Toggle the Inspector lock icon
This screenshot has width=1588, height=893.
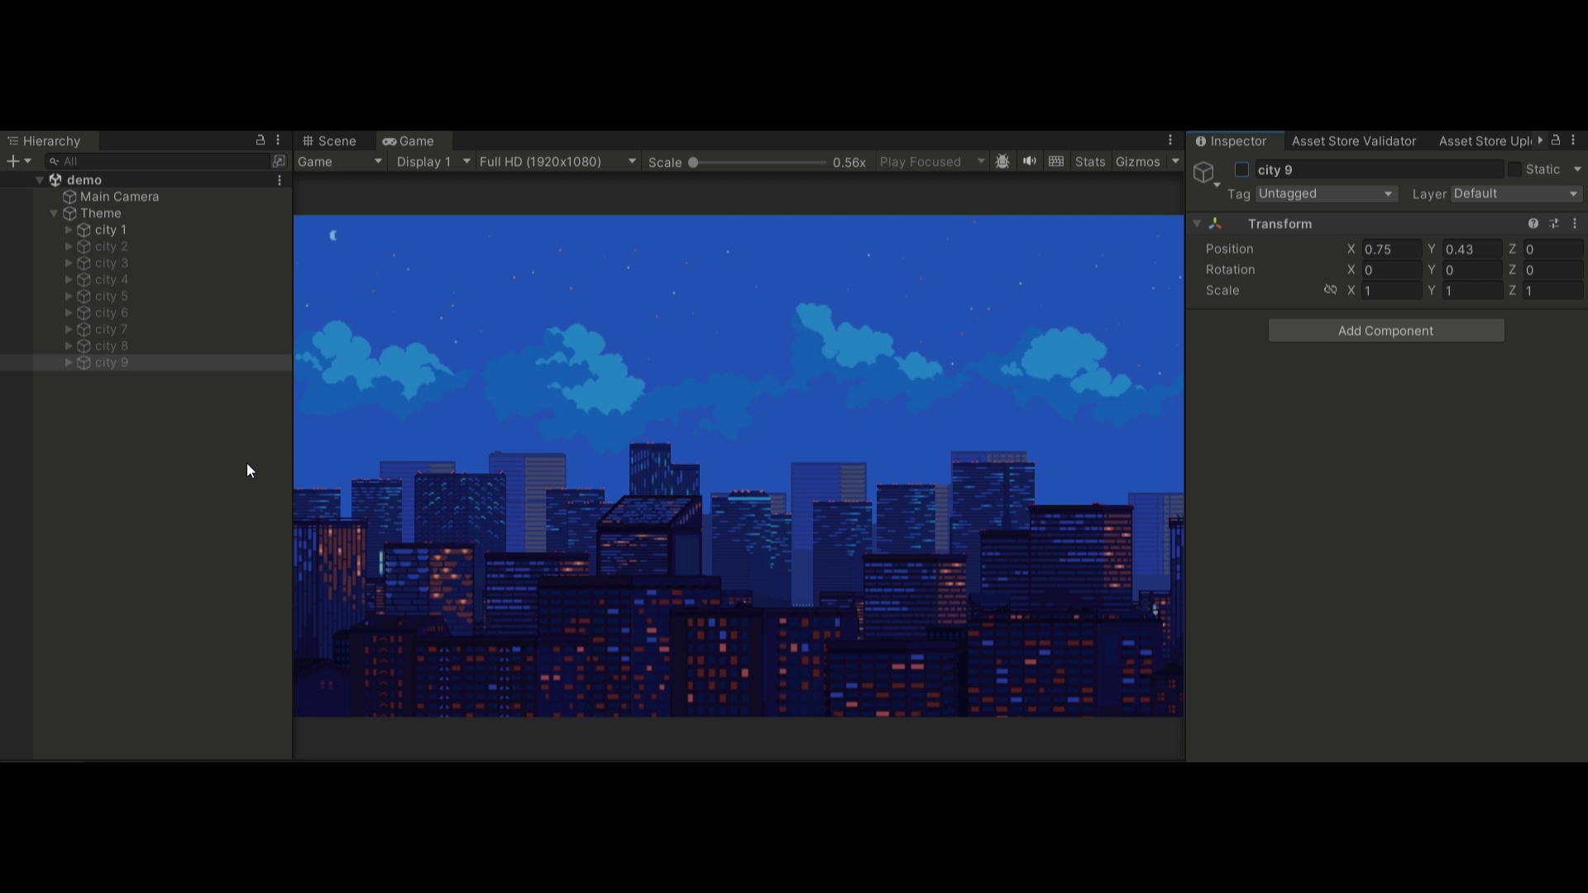[x=1556, y=141]
